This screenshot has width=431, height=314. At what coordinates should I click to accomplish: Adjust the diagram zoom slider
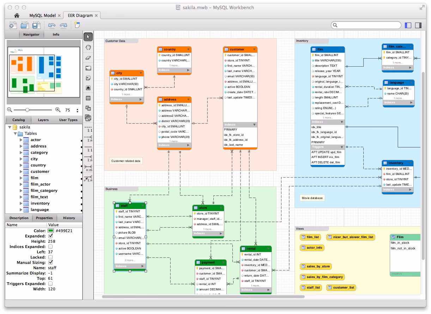27,110
